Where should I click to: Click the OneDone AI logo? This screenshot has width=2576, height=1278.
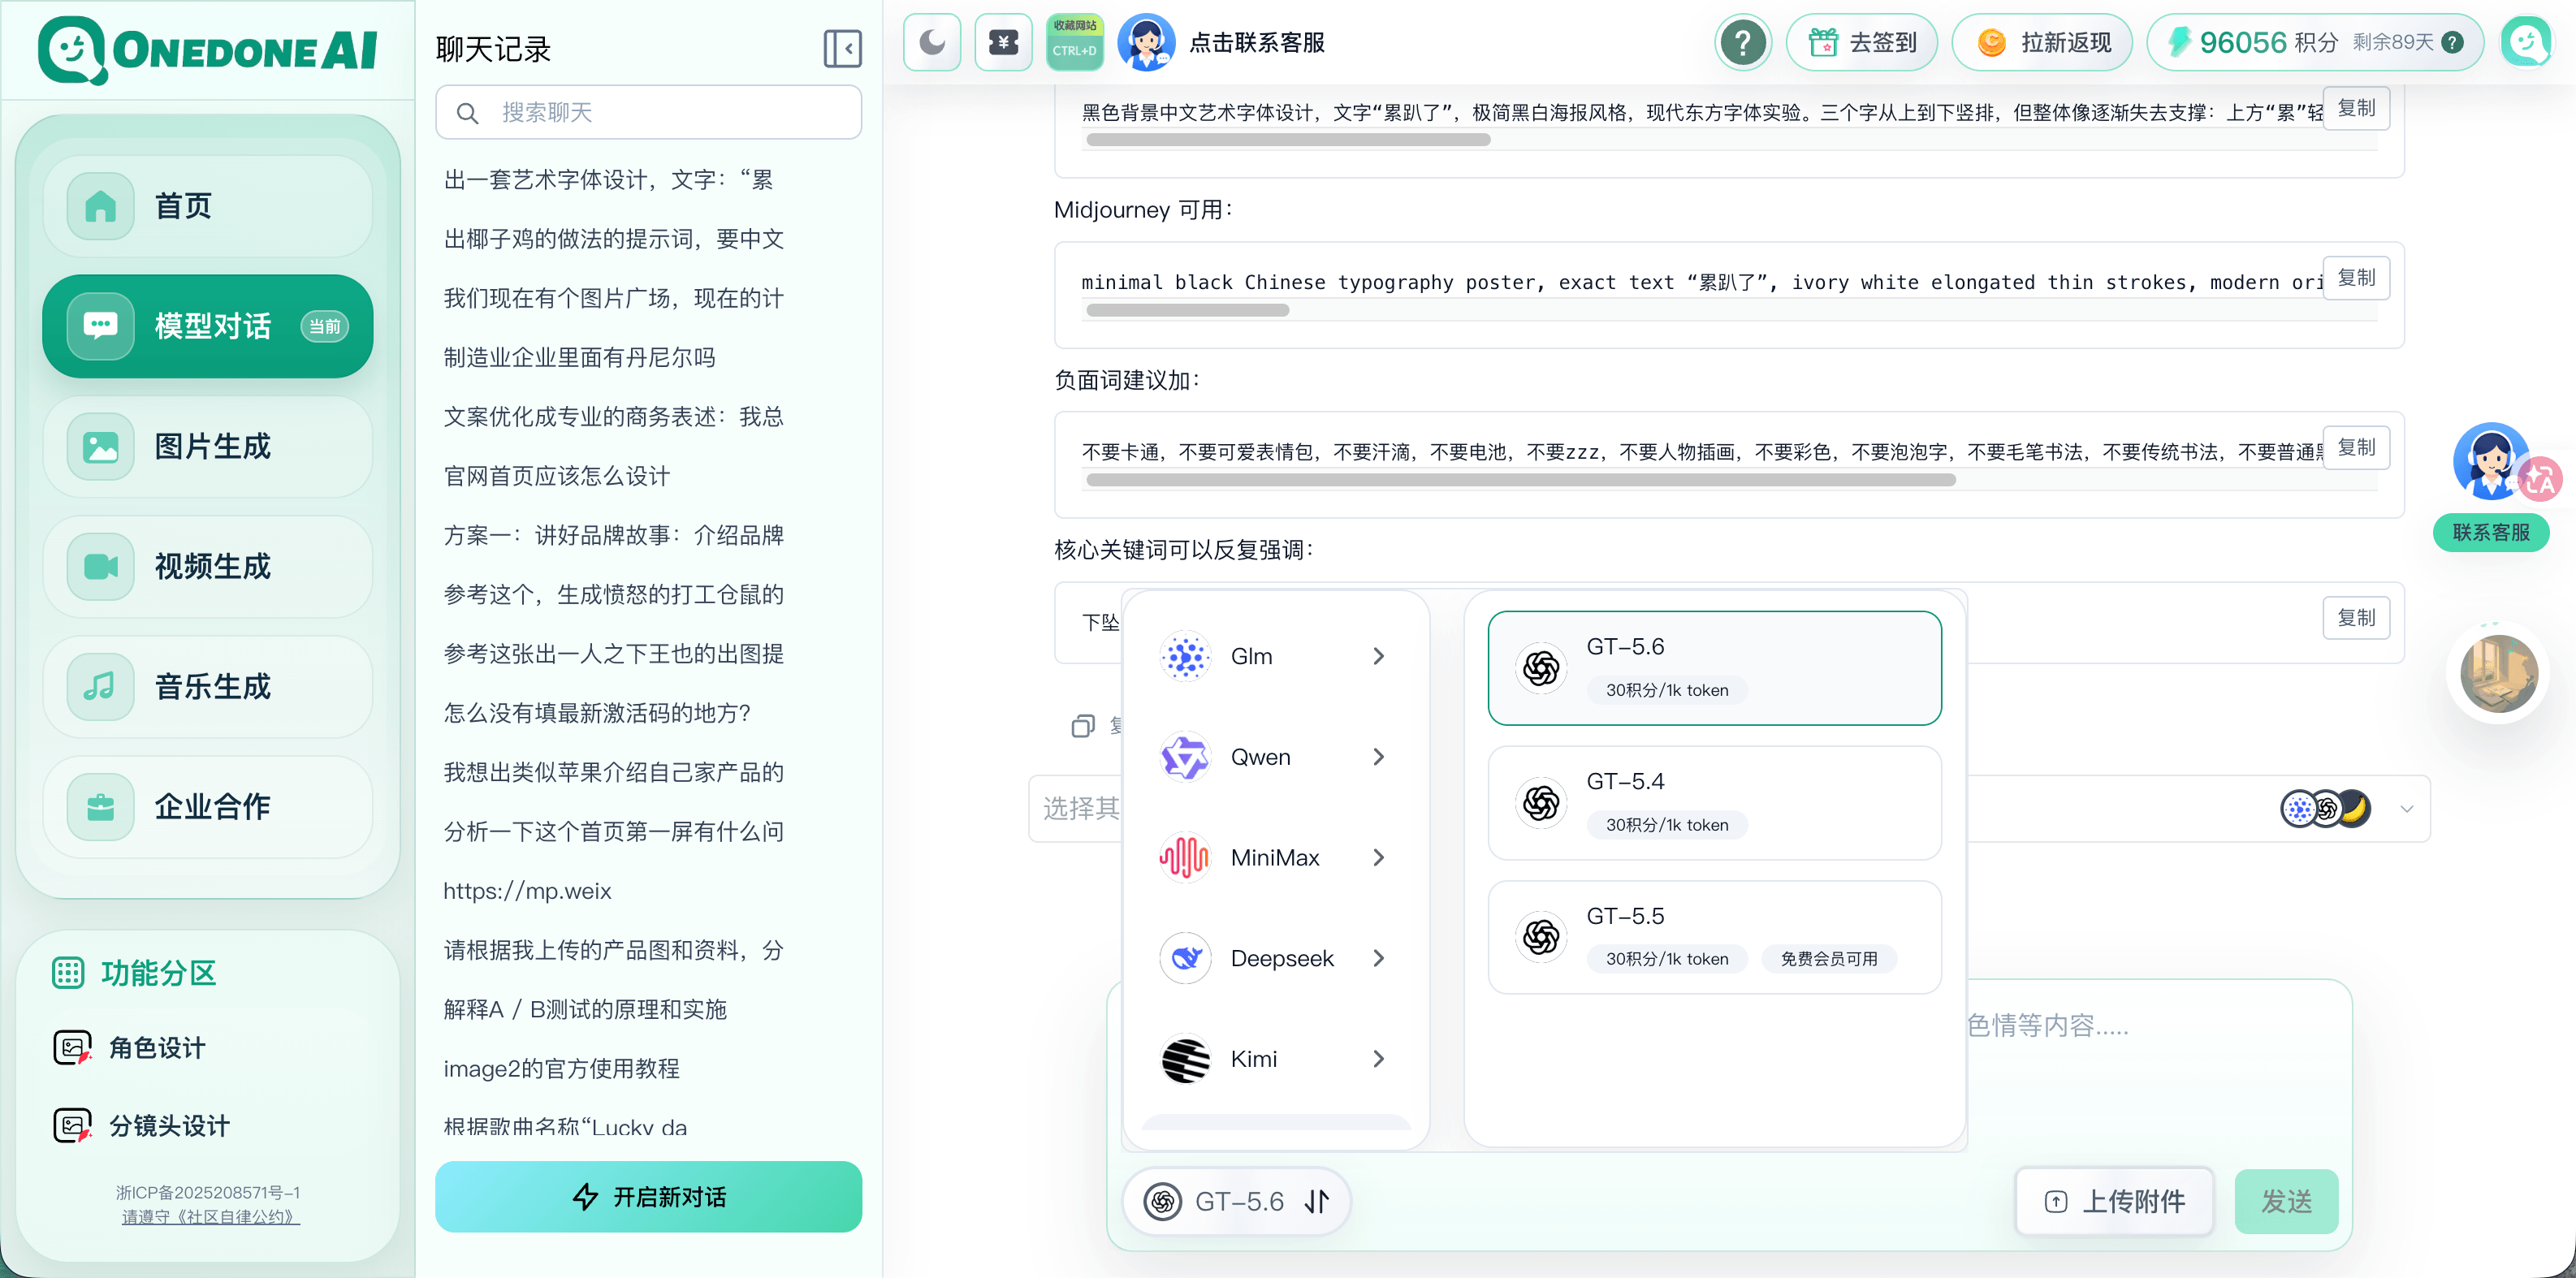point(208,50)
